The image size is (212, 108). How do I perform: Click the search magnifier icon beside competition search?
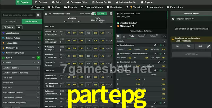tap(38, 15)
